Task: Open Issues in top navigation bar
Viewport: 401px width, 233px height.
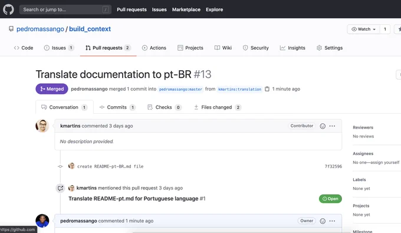Action: [159, 9]
